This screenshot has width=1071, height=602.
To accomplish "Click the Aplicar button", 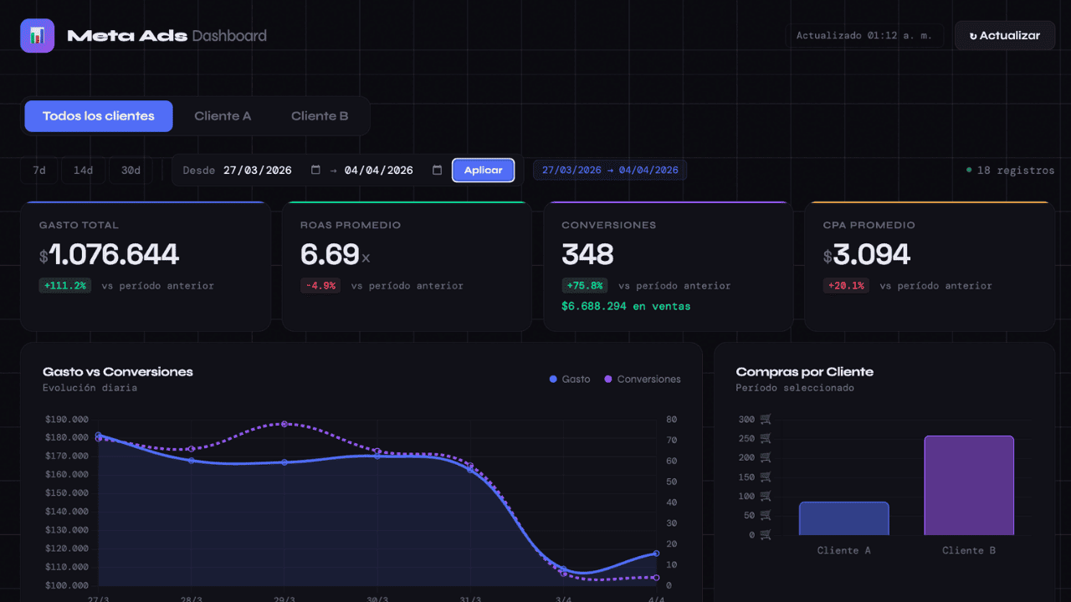I will pos(484,170).
